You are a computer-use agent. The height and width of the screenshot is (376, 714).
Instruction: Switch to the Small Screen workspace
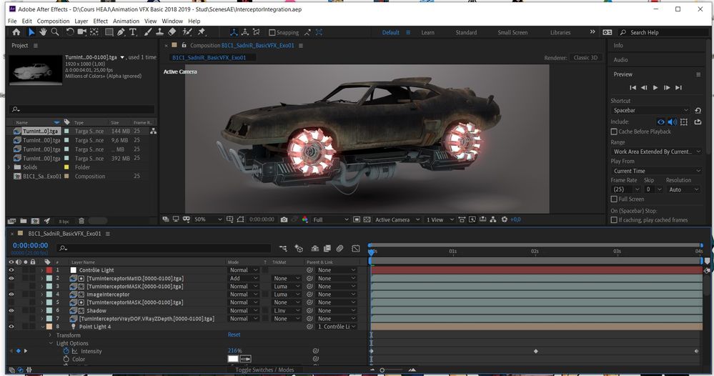(x=512, y=32)
